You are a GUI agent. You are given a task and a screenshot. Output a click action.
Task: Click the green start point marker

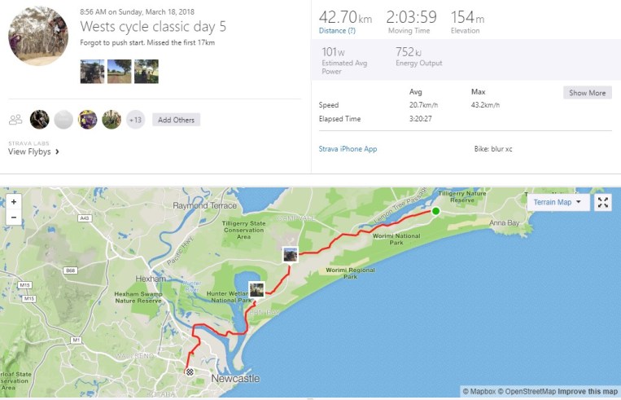tap(435, 212)
